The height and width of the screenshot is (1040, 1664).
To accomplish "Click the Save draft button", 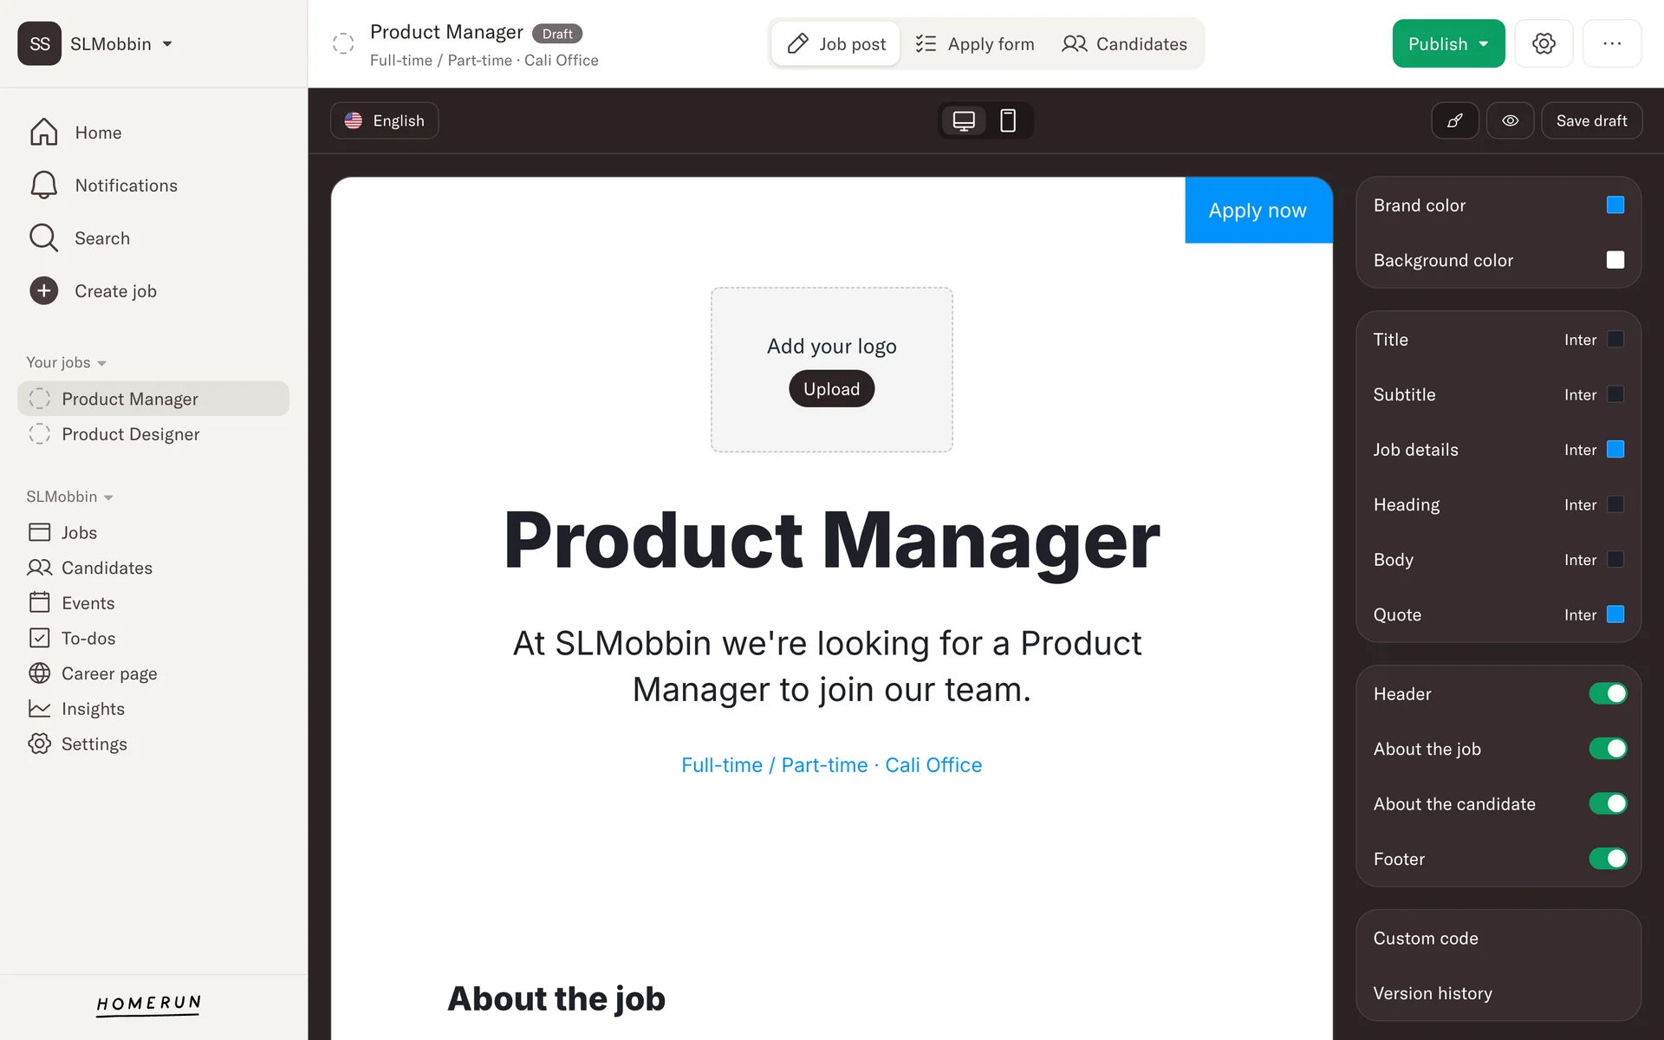I will 1591,120.
